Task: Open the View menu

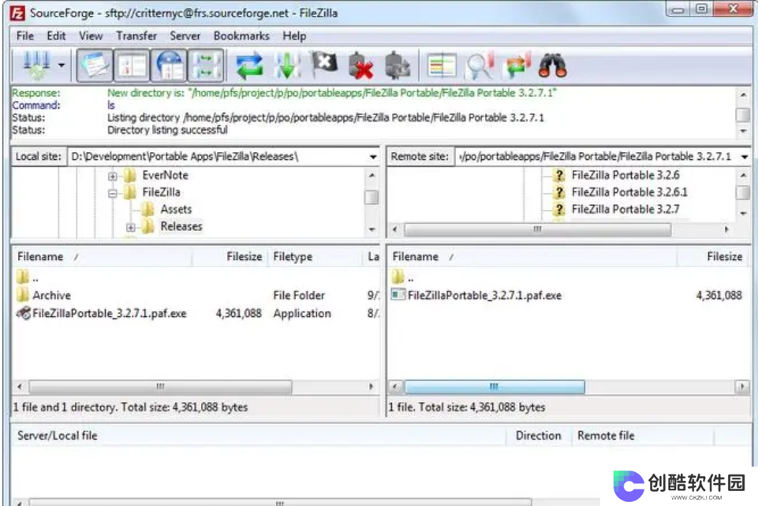Action: click(91, 35)
